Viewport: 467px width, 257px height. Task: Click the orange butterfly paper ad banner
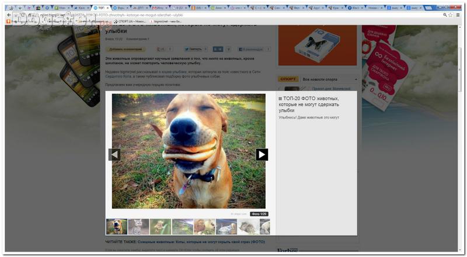coord(317,46)
